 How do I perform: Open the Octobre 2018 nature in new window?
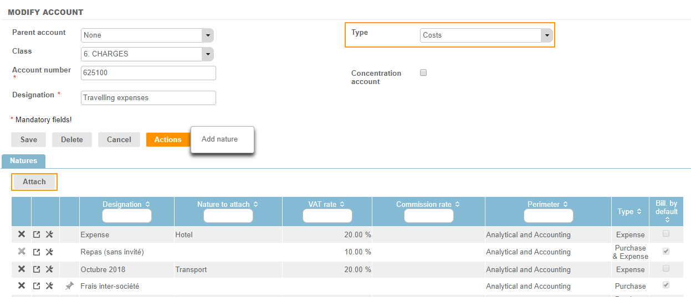pyautogui.click(x=37, y=269)
